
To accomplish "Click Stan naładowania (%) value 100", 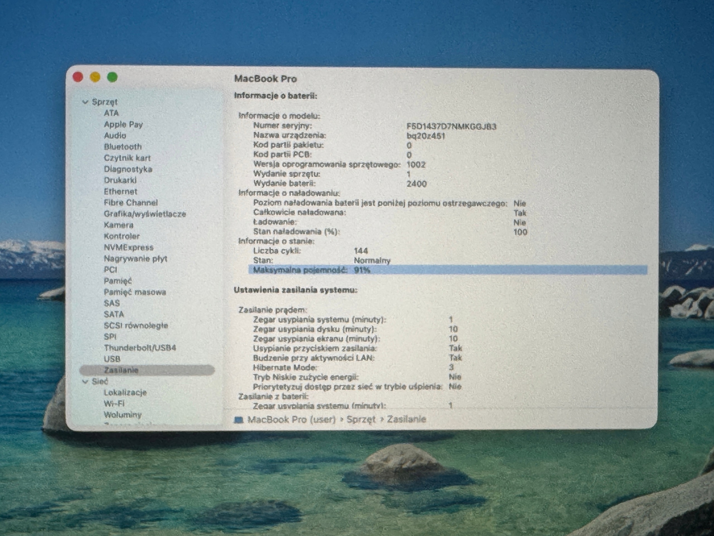I will tap(520, 232).
